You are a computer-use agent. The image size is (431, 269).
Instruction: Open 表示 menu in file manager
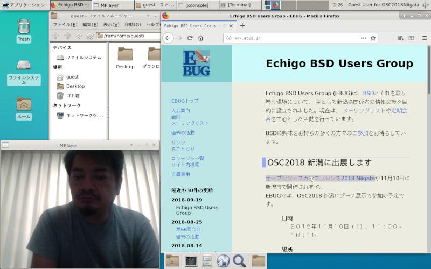pos(111,25)
